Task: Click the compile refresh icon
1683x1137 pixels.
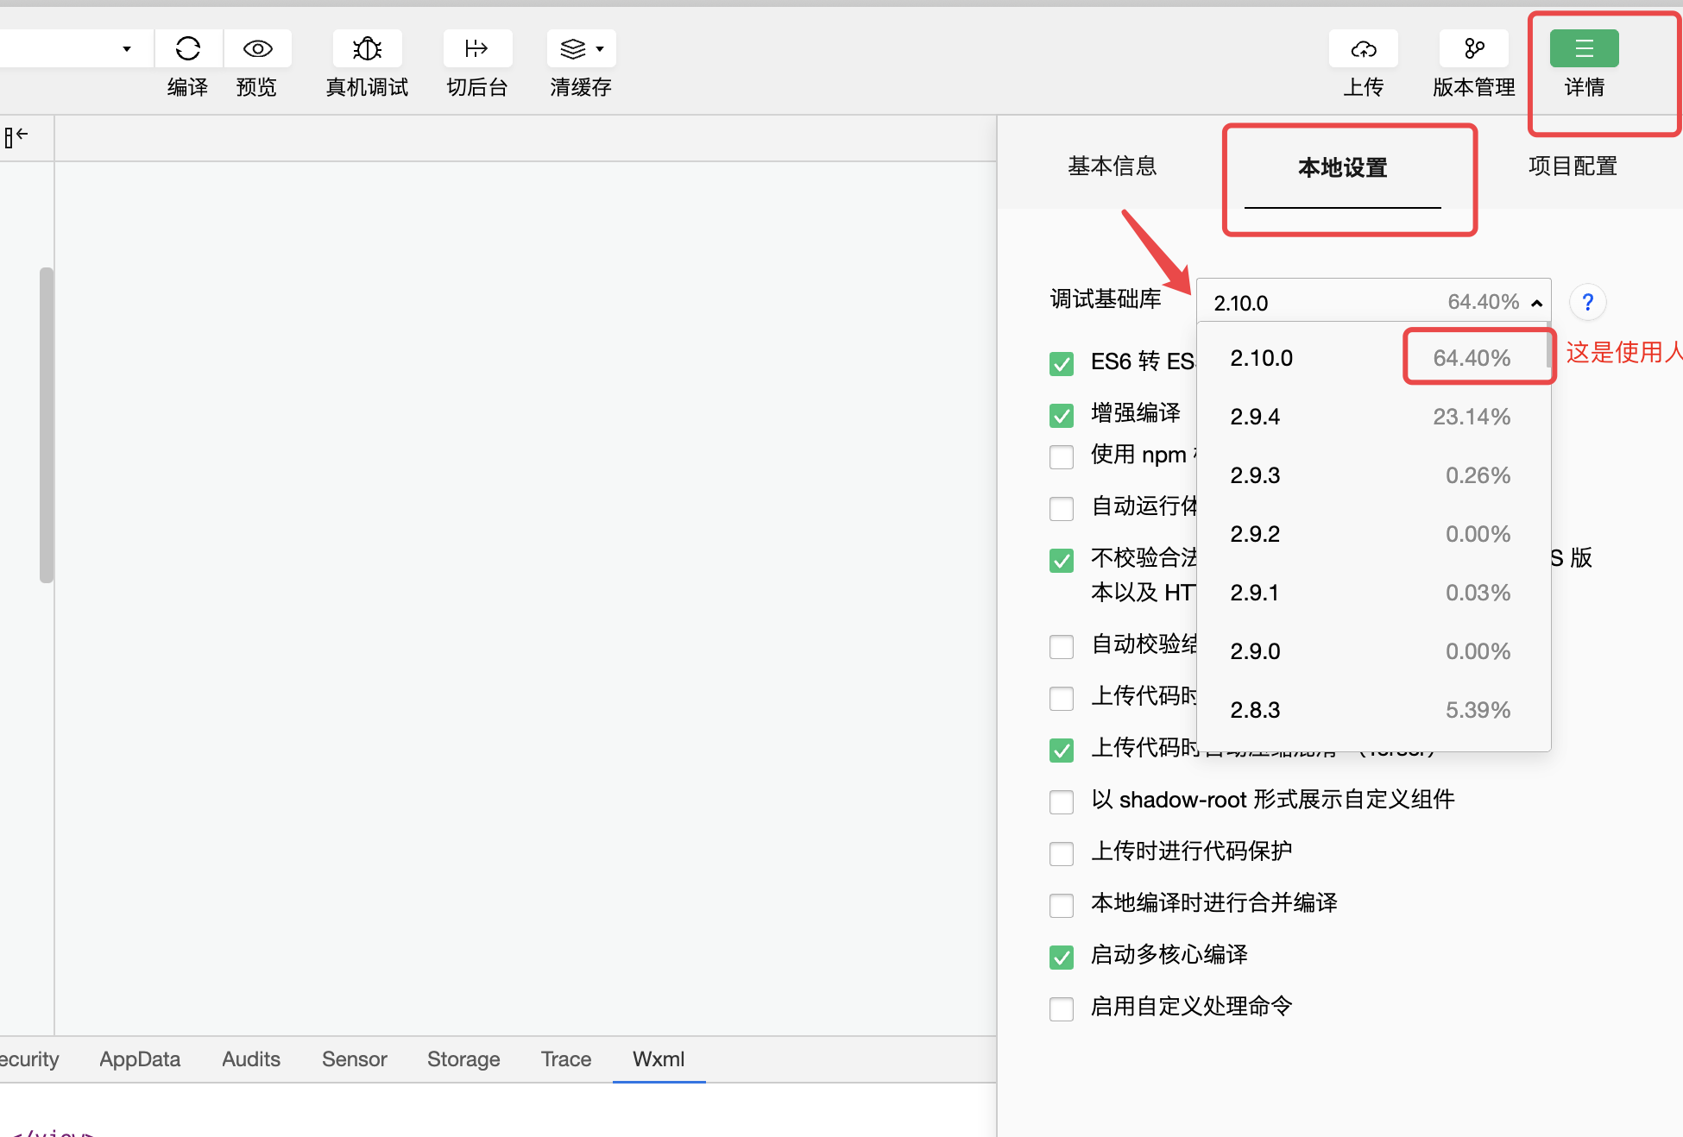Action: pos(188,48)
